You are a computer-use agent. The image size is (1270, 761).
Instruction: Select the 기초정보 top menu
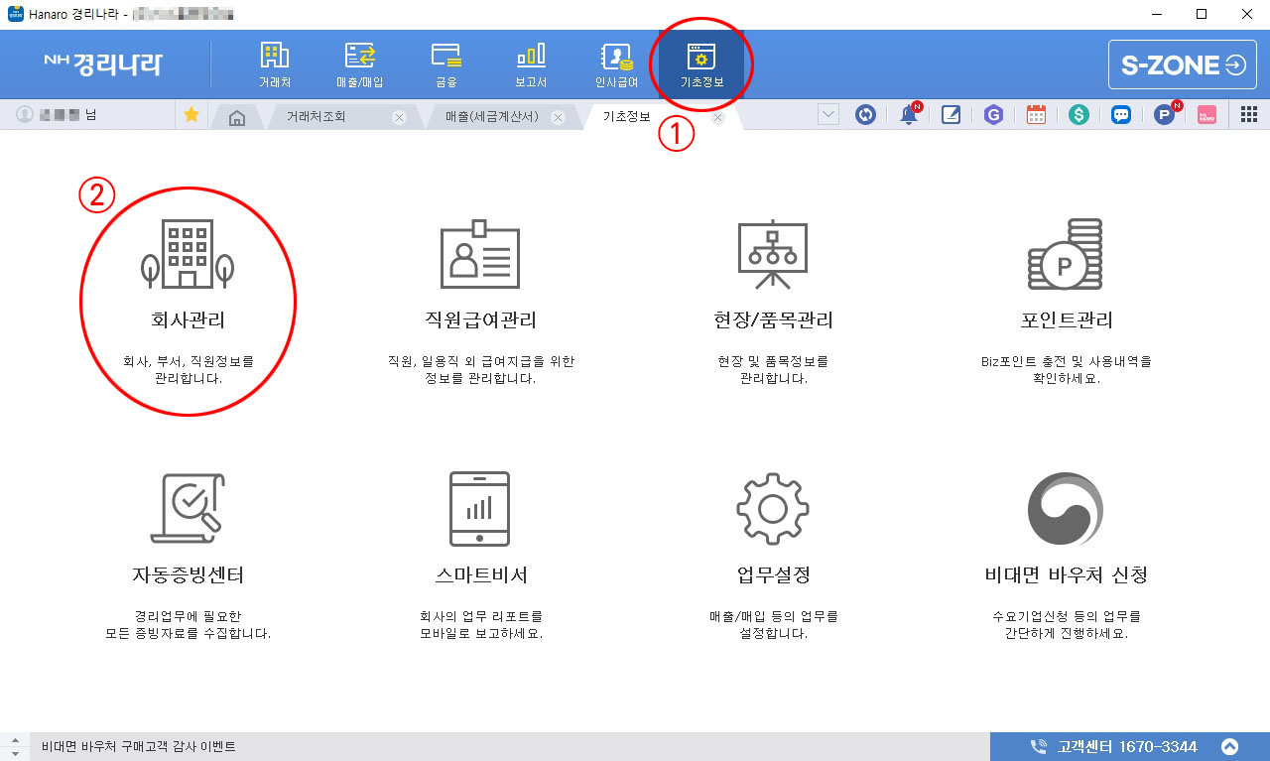coord(701,64)
